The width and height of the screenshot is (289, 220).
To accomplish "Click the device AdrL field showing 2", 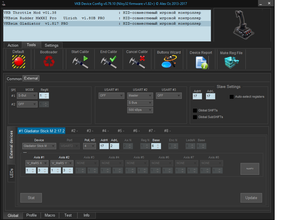I will pos(114,146).
